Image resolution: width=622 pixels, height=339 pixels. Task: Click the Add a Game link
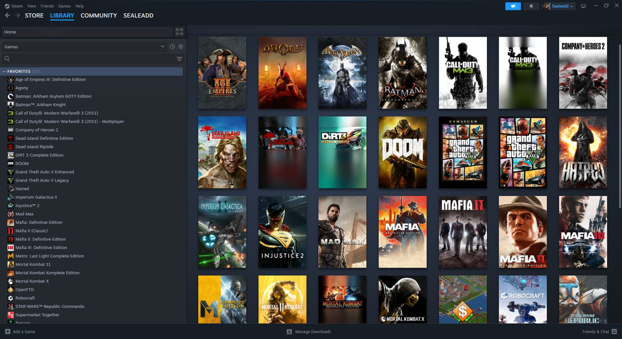pos(24,332)
